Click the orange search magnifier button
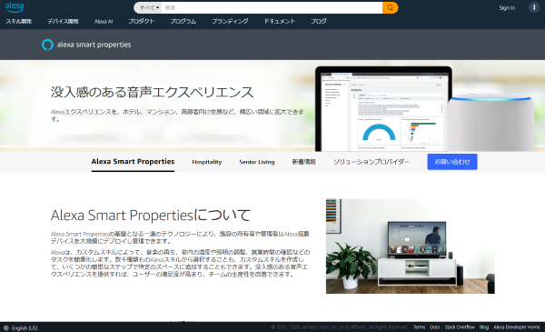Viewport: 545px width, 332px height. tap(390, 7)
